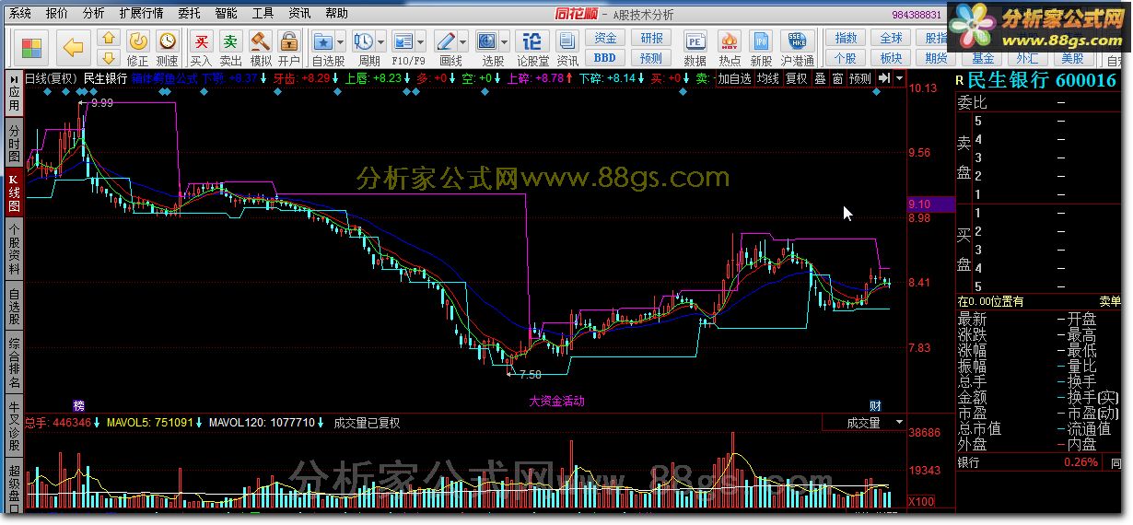This screenshot has height=525, width=1133.
Task: Click the 研报 toolbar button
Action: [652, 38]
